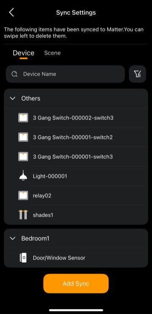Go back with the left arrow icon

click(11, 12)
